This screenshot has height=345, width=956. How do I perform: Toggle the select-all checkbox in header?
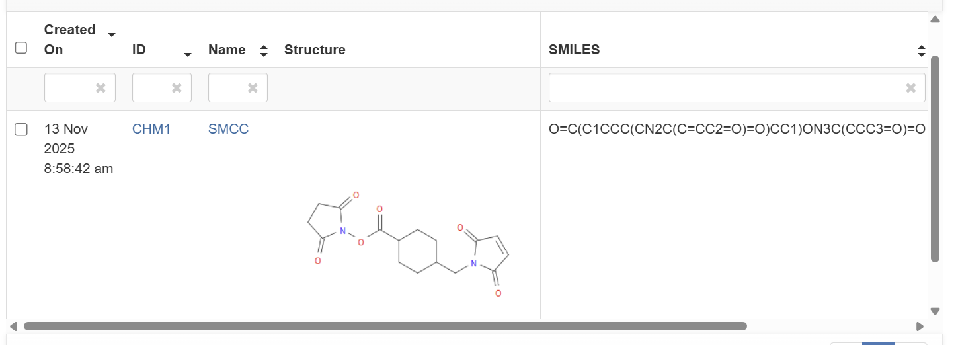click(x=21, y=48)
